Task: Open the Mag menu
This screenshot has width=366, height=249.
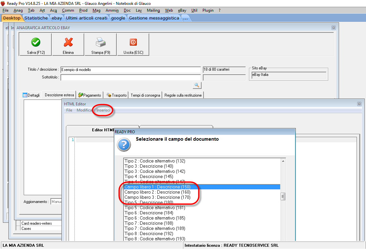Action: pyautogui.click(x=97, y=10)
